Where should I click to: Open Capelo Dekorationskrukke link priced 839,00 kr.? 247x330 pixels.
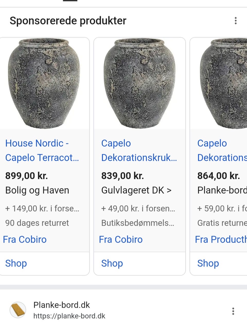139,150
